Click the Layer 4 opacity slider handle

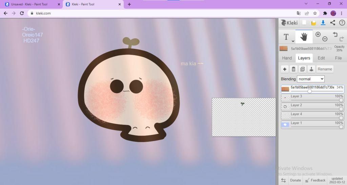tap(341, 118)
